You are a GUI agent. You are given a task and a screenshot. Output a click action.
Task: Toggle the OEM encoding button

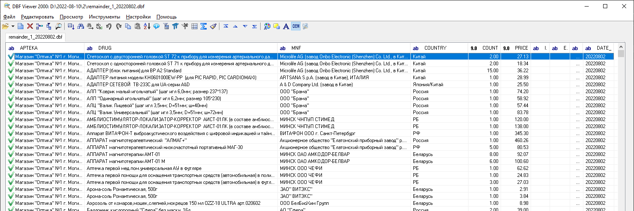point(296,26)
